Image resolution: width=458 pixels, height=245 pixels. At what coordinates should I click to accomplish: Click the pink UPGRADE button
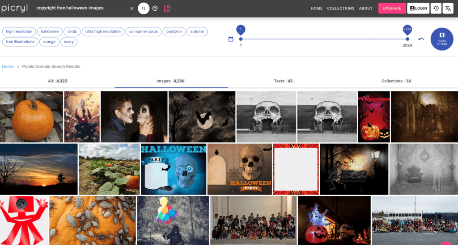point(392,8)
